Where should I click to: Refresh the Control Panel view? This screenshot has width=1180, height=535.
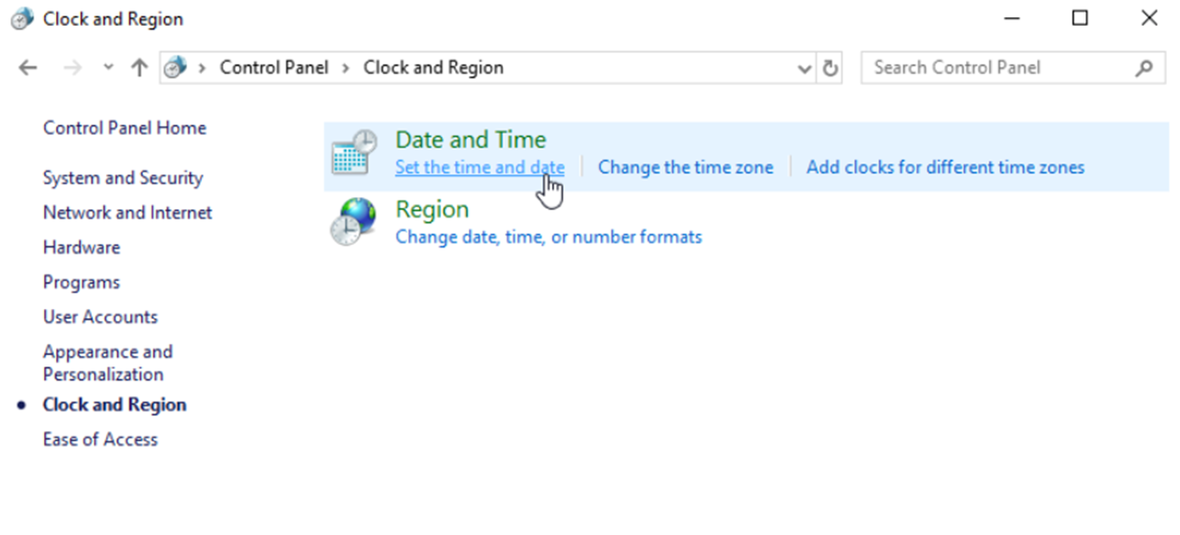click(830, 68)
